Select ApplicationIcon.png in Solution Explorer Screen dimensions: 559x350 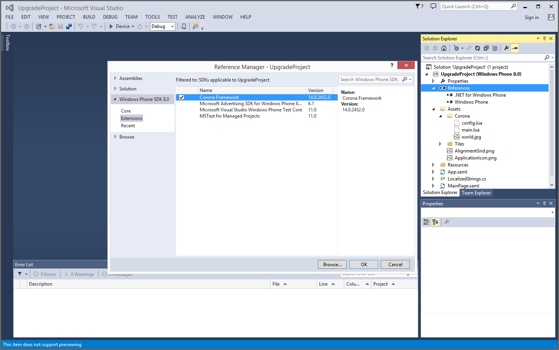(x=475, y=158)
